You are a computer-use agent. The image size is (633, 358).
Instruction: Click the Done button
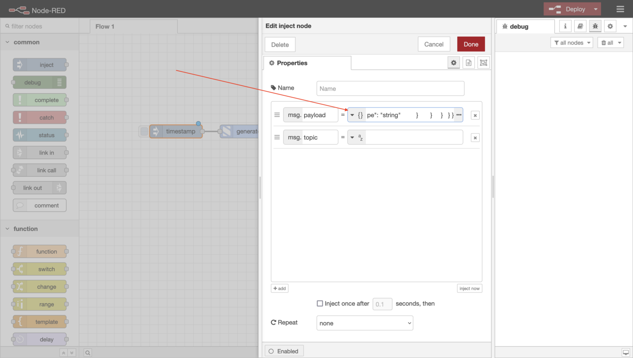(471, 44)
